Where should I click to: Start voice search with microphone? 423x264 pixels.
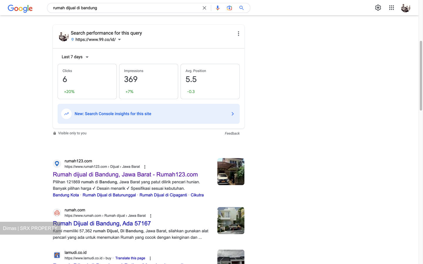(x=218, y=8)
